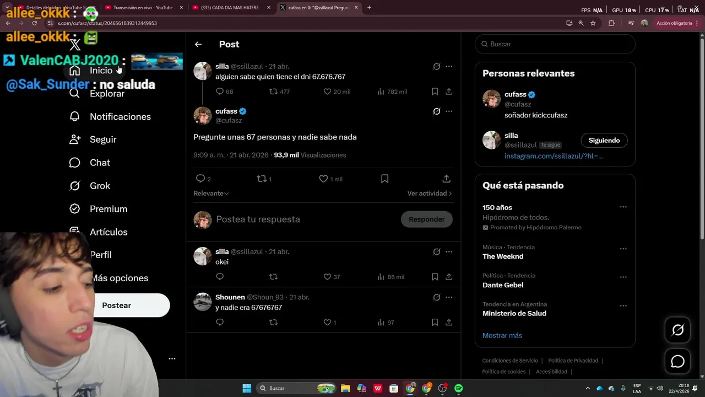705x397 pixels.
Task: Click Mostrar más link
Action: 502,335
